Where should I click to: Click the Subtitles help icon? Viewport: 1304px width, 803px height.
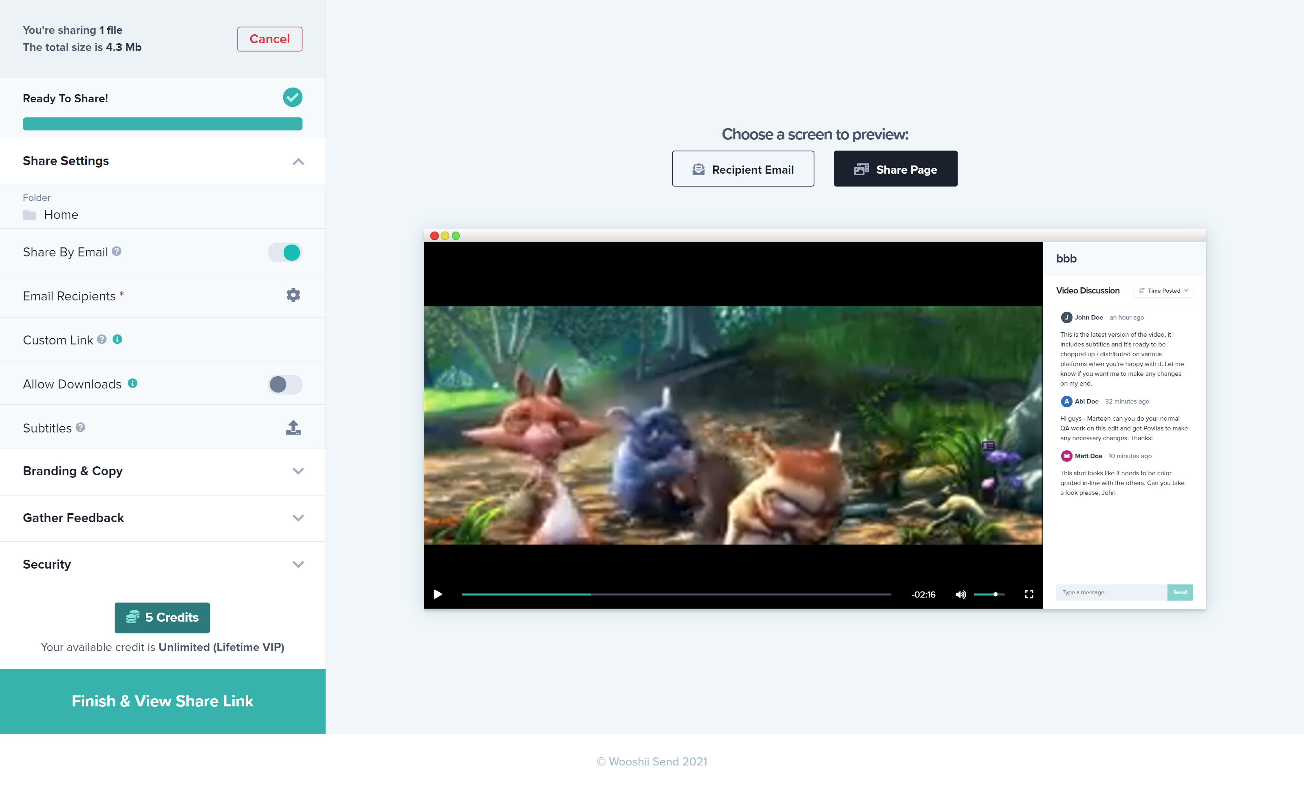[81, 428]
